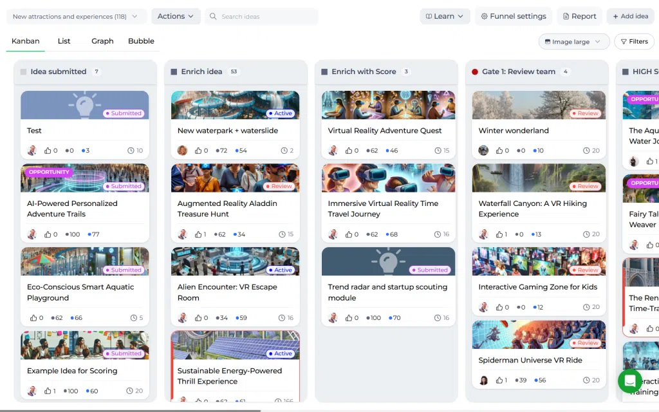The image size is (659, 412).
Task: Click thumbs-up on Virtual Reality Adventure Quest
Action: coord(348,151)
